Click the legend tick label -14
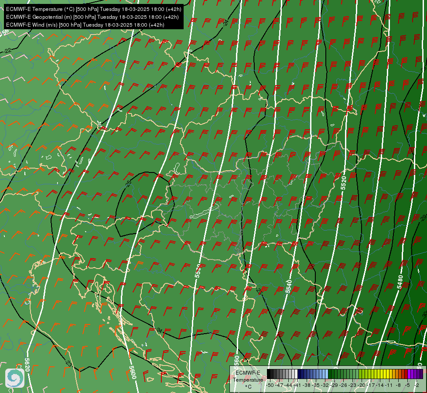The height and width of the screenshot is (393, 427). click(380, 386)
